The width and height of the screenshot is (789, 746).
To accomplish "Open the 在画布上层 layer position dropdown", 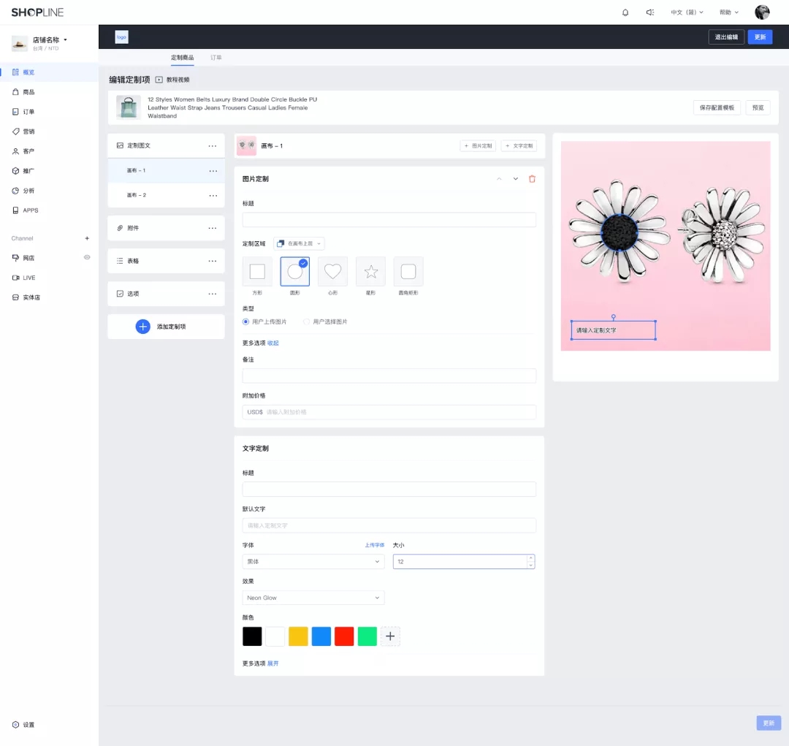I will tap(300, 243).
